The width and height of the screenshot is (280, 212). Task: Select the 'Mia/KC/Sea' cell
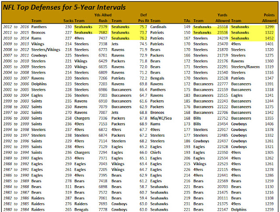coord(161,118)
